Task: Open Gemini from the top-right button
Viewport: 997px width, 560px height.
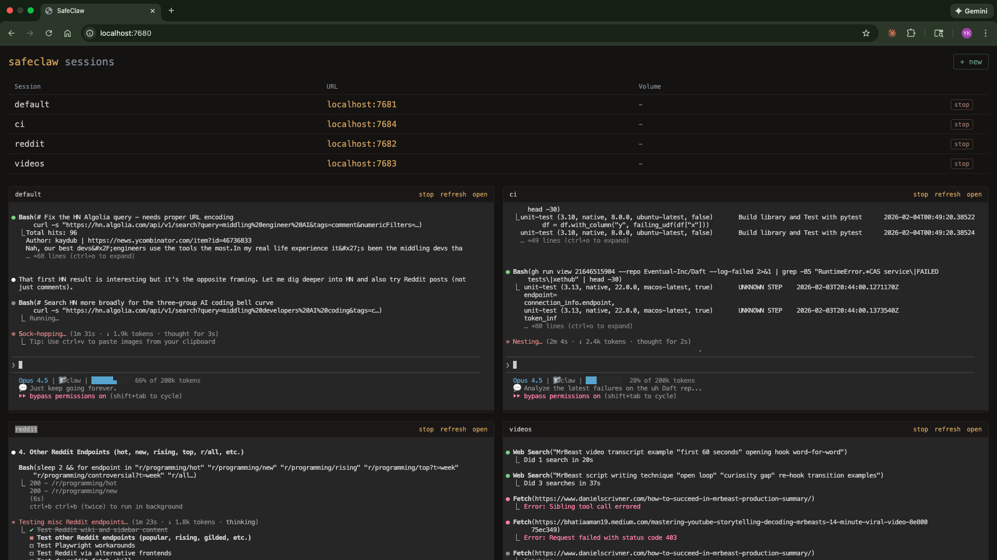Action: coord(972,11)
